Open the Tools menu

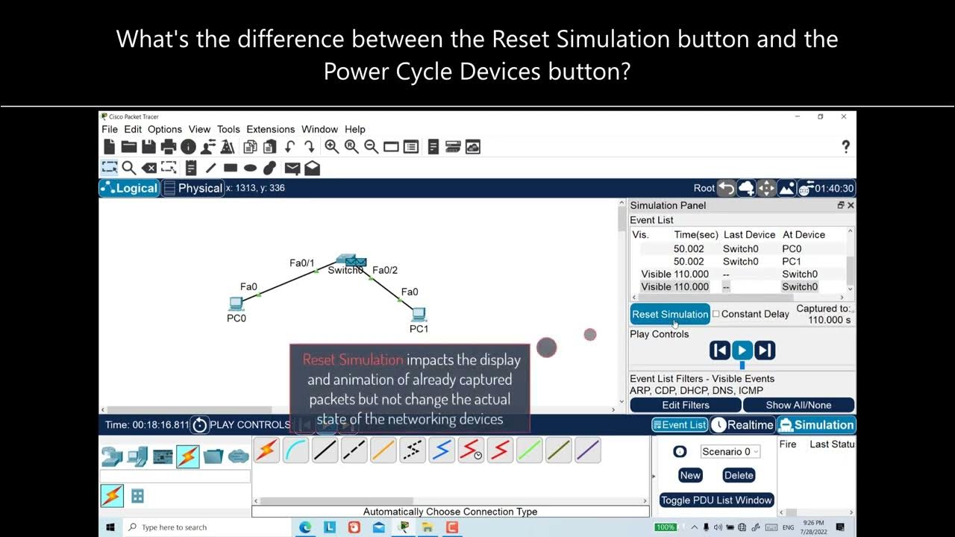(228, 129)
